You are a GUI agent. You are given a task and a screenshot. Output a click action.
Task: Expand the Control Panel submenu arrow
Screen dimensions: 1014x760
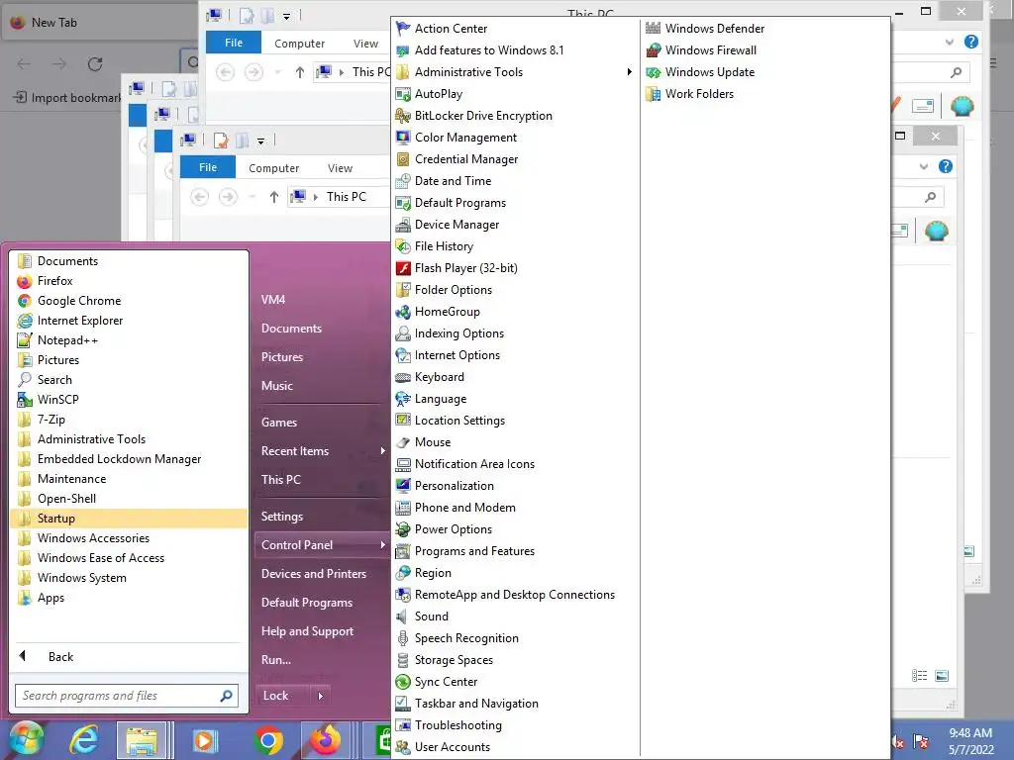(382, 545)
